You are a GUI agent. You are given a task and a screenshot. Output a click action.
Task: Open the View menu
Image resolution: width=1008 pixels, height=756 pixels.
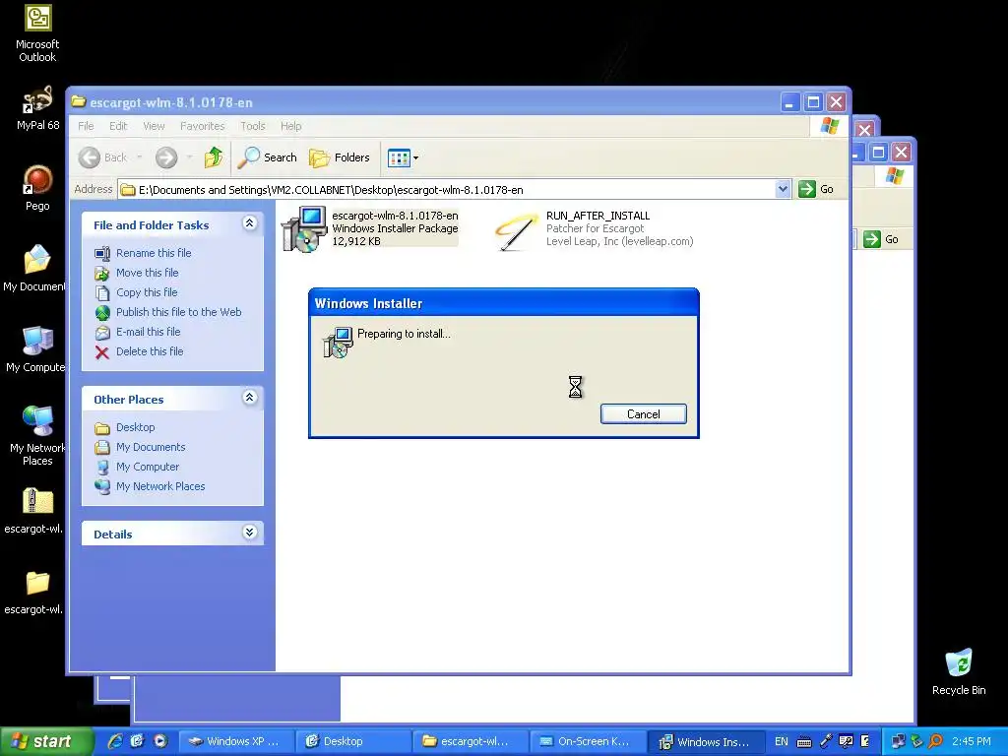pos(154,126)
